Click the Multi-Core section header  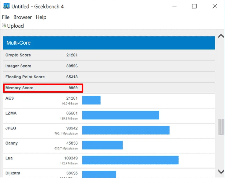109,43
